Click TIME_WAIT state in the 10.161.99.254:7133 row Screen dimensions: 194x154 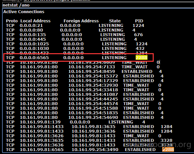point(134,67)
